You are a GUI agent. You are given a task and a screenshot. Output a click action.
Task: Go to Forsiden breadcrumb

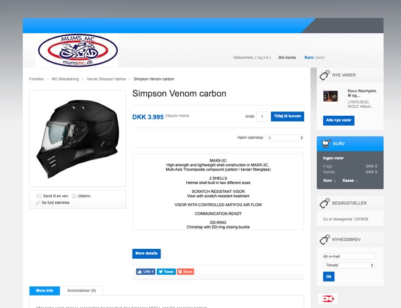pos(36,79)
